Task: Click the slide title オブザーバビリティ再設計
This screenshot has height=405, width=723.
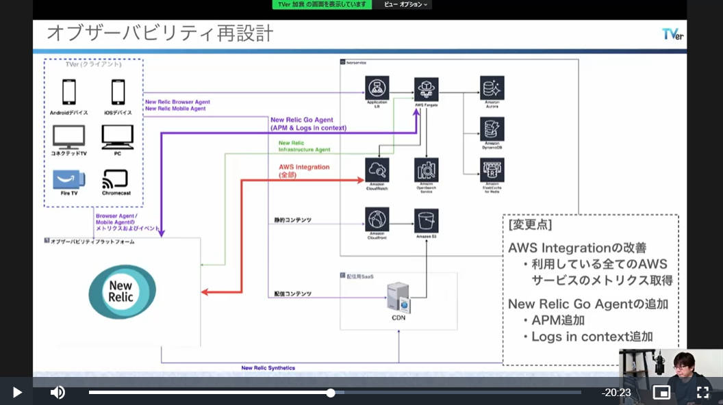Action: click(x=160, y=33)
